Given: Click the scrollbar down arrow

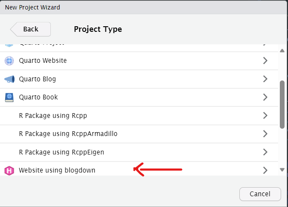Looking at the screenshot, I should point(282,170).
